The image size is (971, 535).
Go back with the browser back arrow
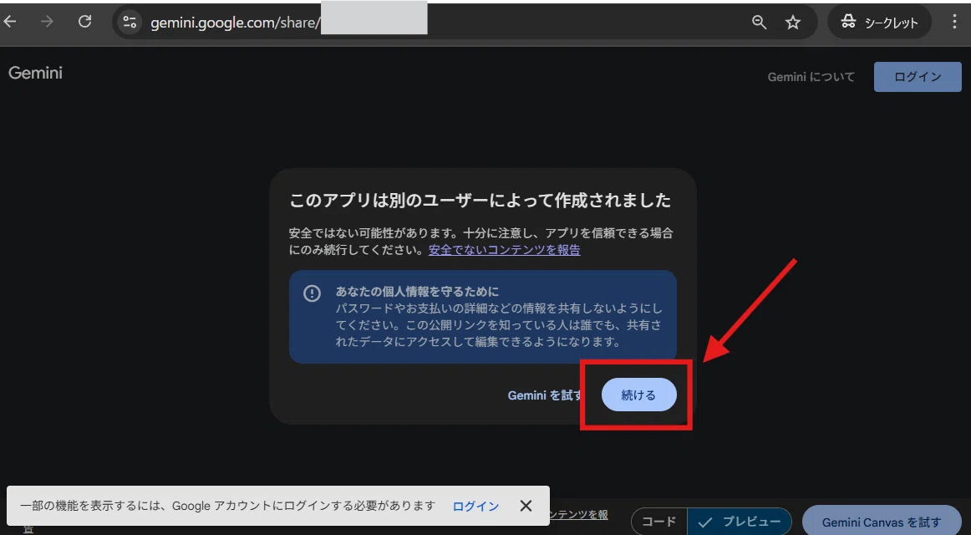pos(10,22)
